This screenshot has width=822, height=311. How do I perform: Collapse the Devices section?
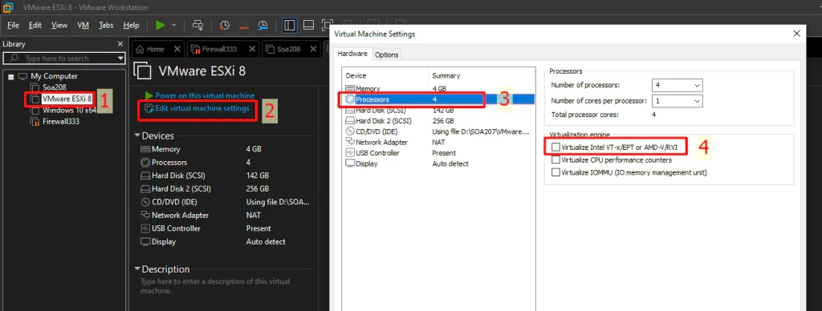pos(137,135)
